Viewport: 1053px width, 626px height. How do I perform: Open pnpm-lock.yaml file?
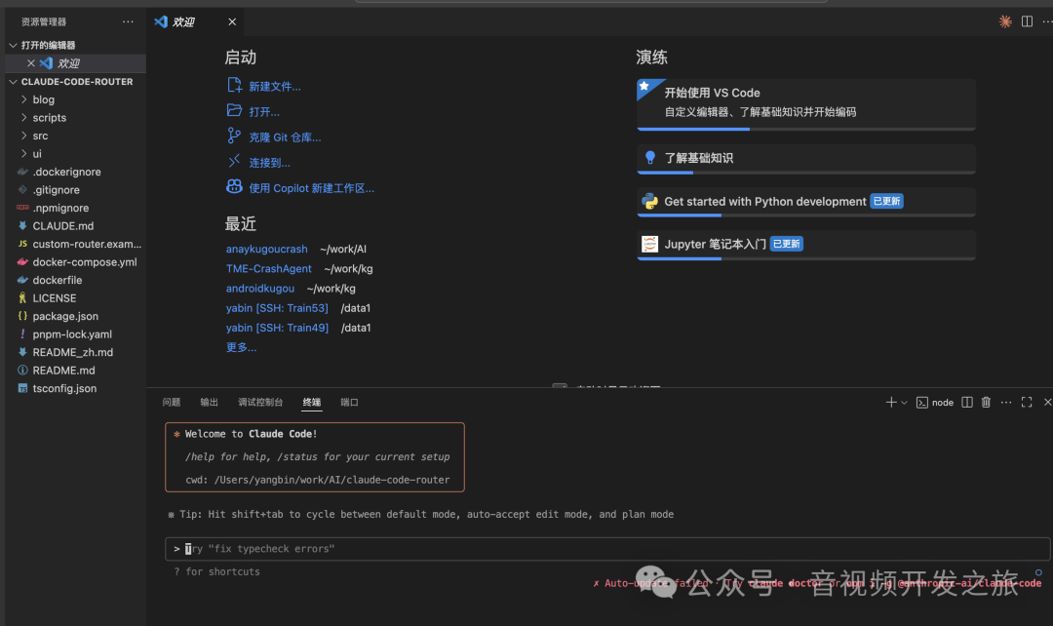pyautogui.click(x=75, y=334)
